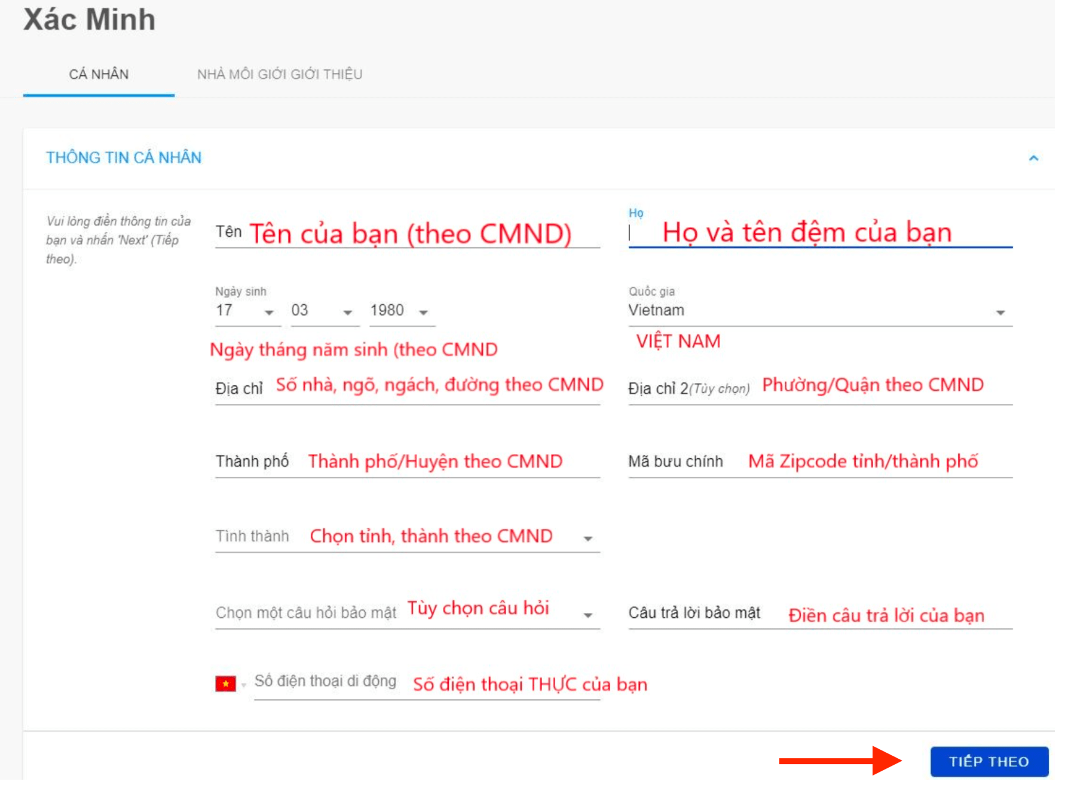Open the Tỉnh thành province dropdown

coord(407,537)
